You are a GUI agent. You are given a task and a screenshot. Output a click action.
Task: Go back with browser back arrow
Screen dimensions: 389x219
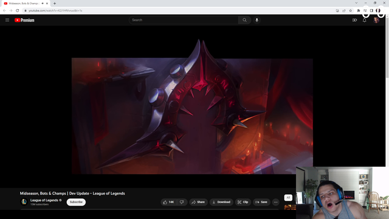[4, 10]
